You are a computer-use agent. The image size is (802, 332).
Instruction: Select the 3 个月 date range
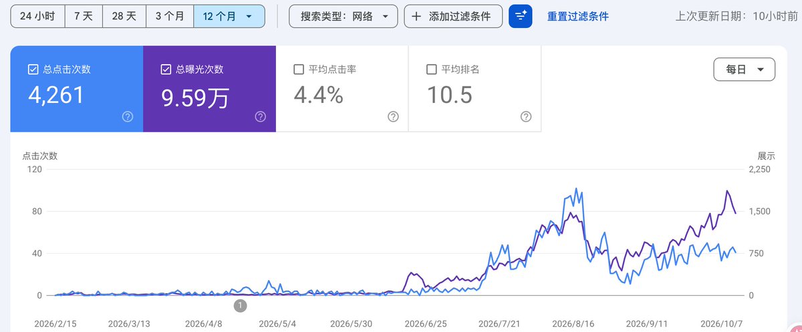click(170, 16)
